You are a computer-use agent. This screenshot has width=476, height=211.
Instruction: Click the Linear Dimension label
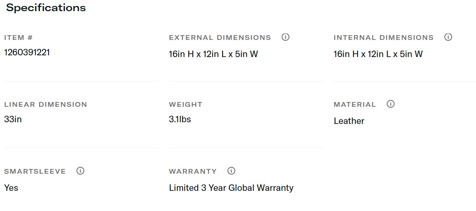pos(46,105)
